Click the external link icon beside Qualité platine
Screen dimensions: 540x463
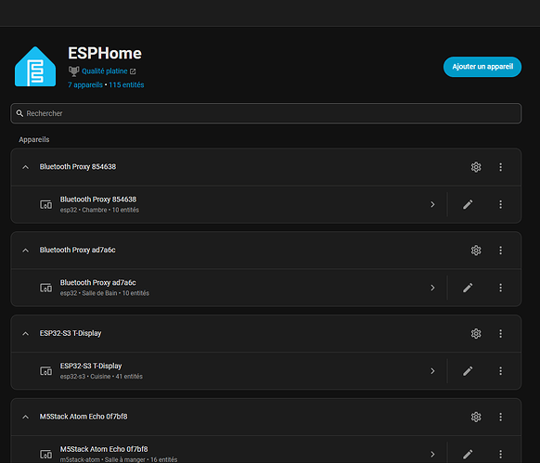[x=133, y=71]
